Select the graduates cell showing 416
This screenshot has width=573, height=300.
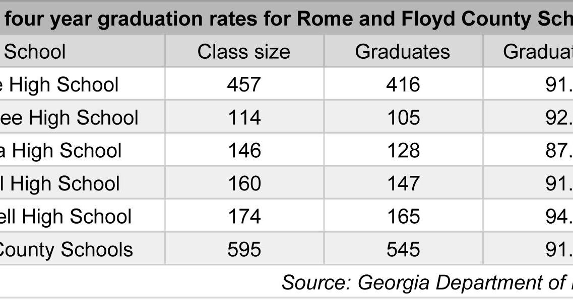point(403,84)
